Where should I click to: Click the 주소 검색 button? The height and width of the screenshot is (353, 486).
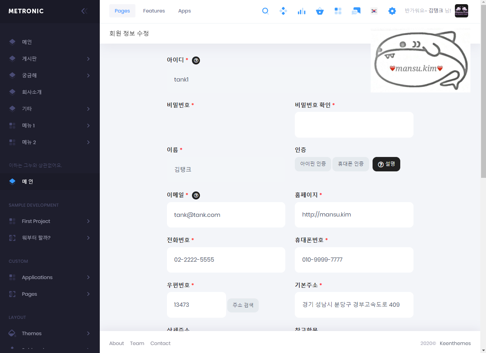[243, 305]
